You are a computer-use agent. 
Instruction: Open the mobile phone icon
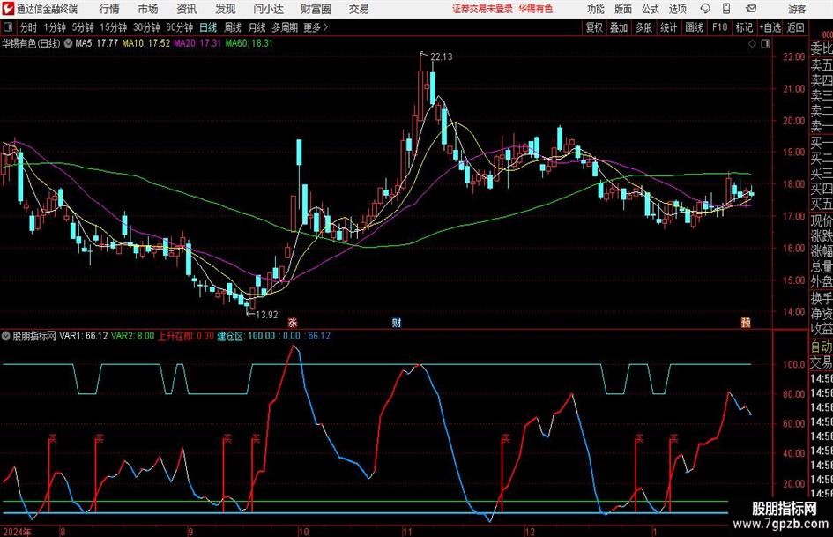point(726,9)
